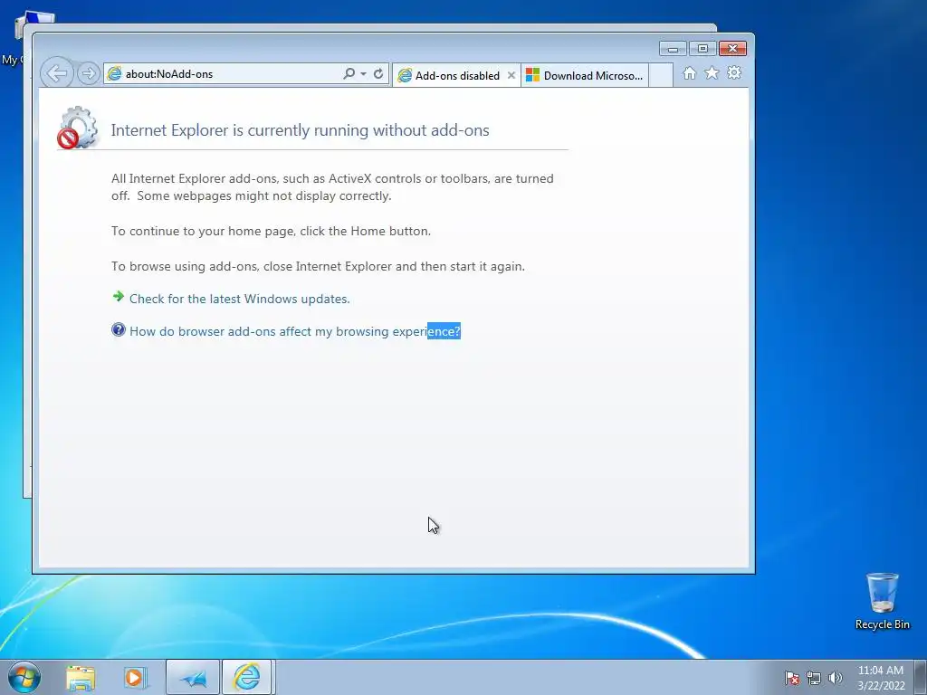This screenshot has height=695, width=927.
Task: Click the page favicon in the address bar
Action: click(114, 74)
